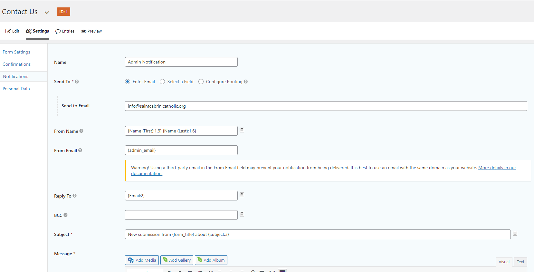This screenshot has width=534, height=272.
Task: Open merge tags list for Subject field
Action: tap(515, 233)
